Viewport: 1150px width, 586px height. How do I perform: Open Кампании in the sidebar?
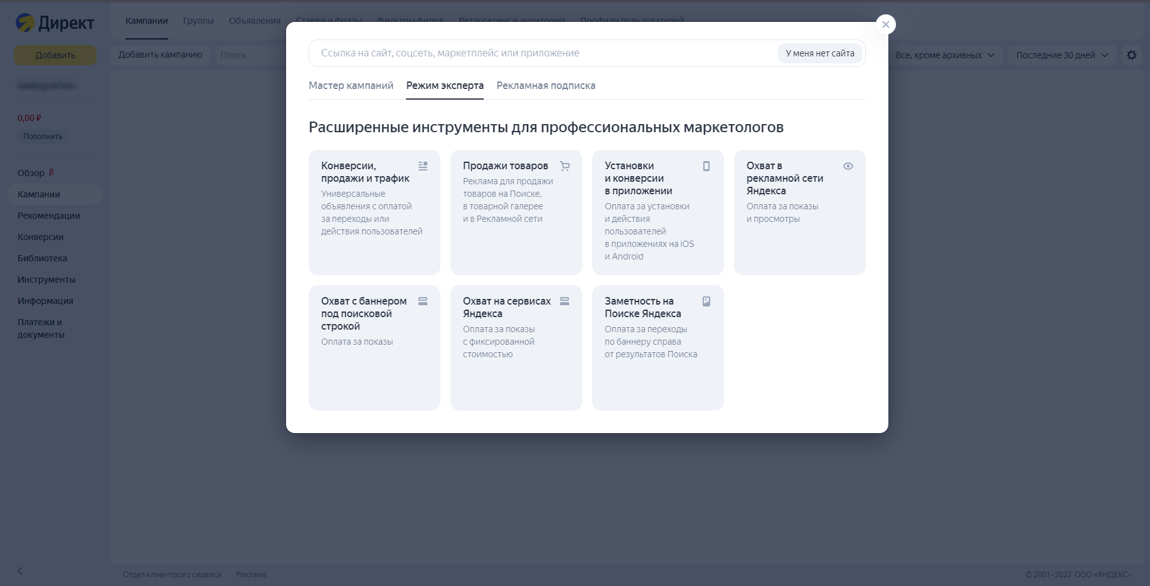[55, 194]
